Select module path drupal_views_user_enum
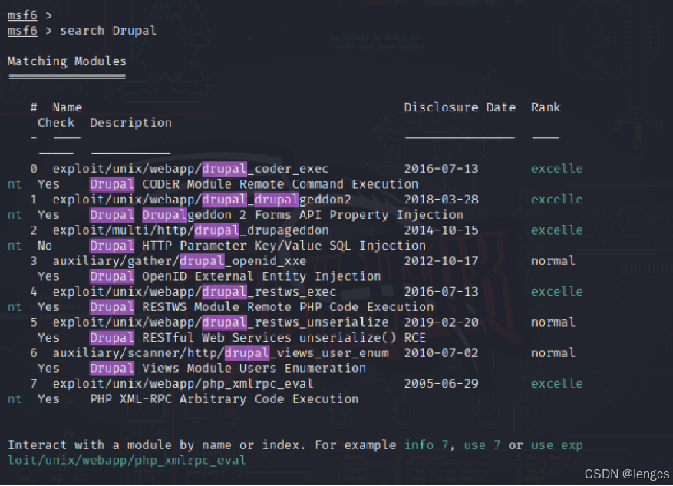This screenshot has width=673, height=486. 220,353
